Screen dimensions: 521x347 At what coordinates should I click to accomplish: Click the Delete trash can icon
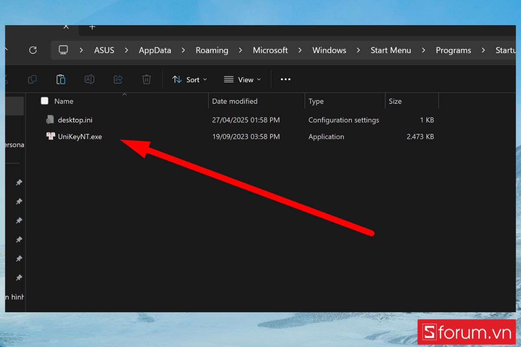tap(147, 79)
